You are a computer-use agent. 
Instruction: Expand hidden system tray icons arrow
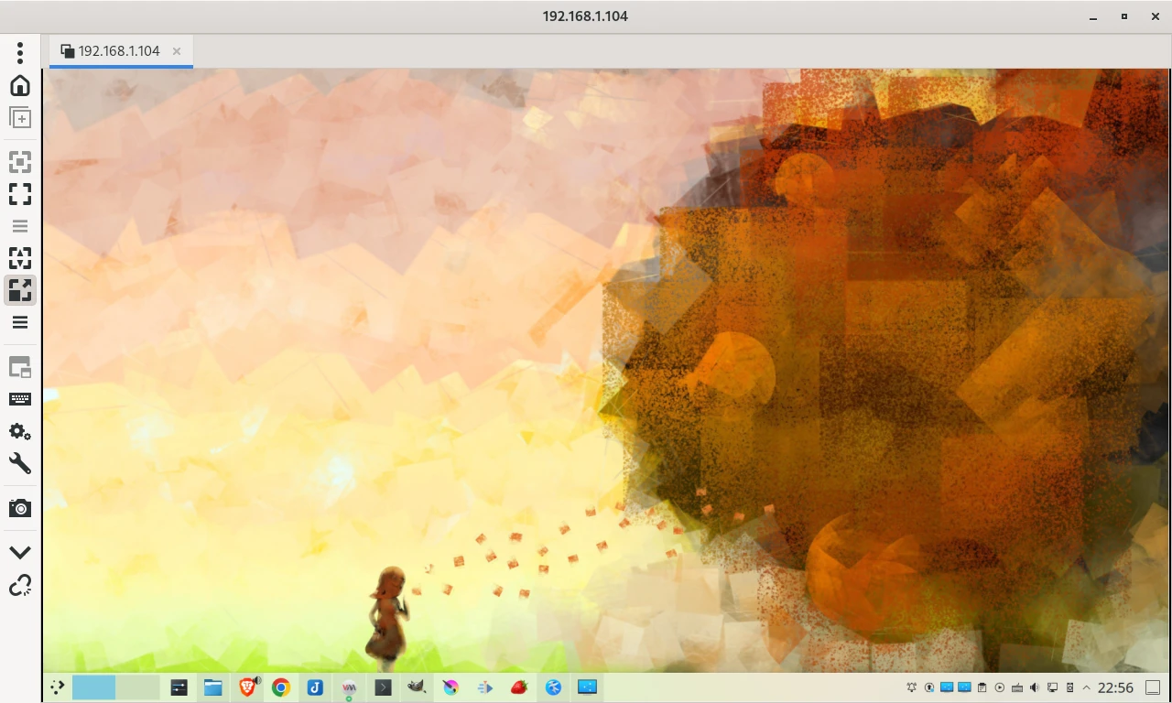coord(1087,687)
